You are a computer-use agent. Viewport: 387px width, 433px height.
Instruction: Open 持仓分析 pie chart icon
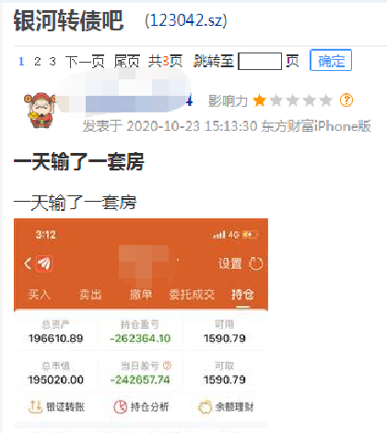tap(120, 407)
